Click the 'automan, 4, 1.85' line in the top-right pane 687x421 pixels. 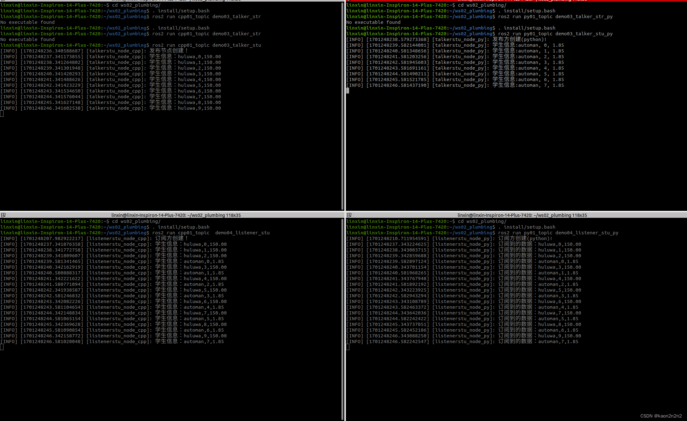[455, 68]
